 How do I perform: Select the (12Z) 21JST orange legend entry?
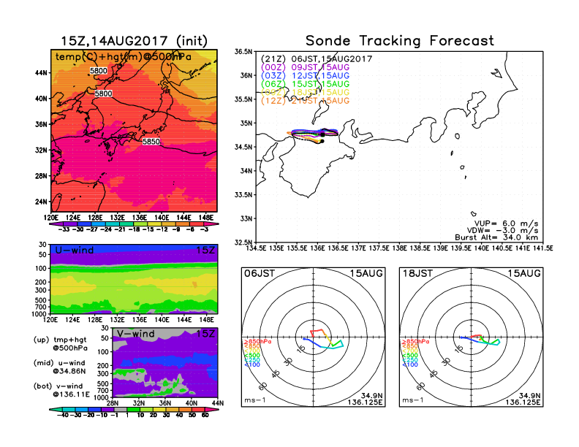click(306, 100)
